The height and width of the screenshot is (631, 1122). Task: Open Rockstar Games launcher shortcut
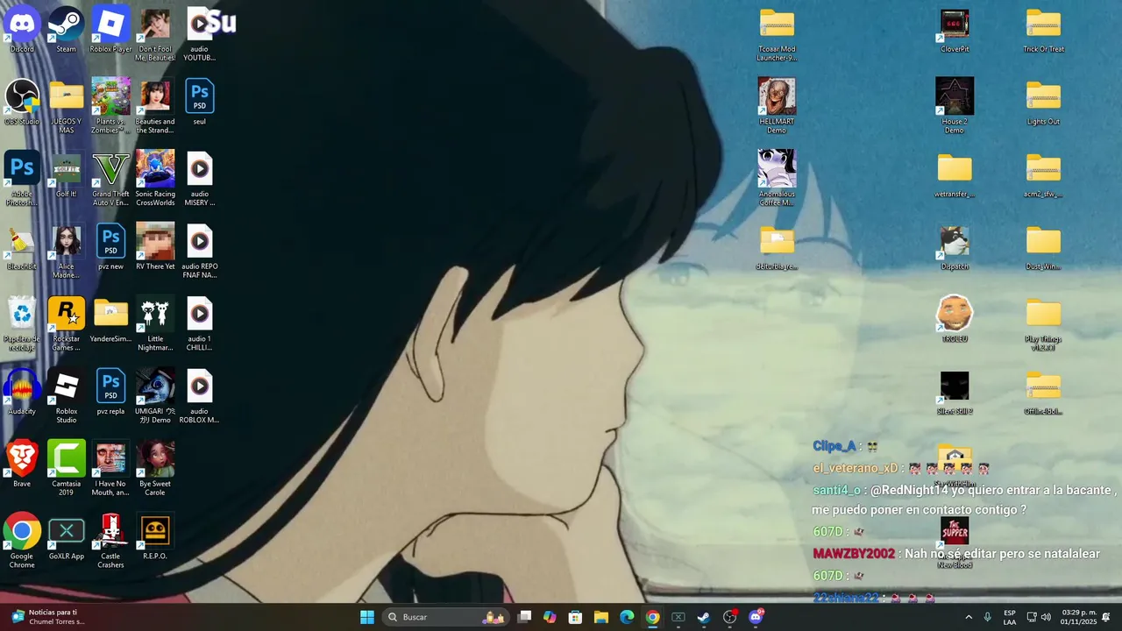(x=67, y=324)
